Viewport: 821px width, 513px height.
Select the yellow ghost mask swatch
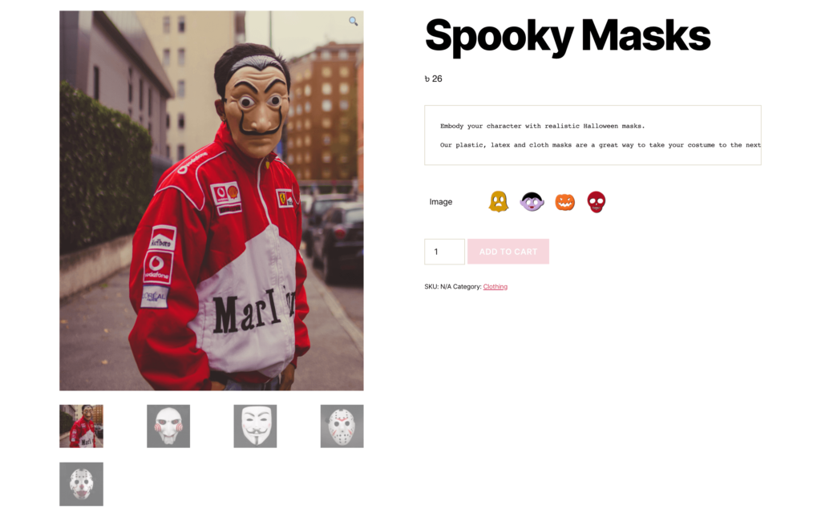point(499,201)
